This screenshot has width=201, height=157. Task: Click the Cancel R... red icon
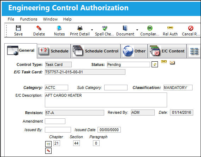[x=191, y=28]
